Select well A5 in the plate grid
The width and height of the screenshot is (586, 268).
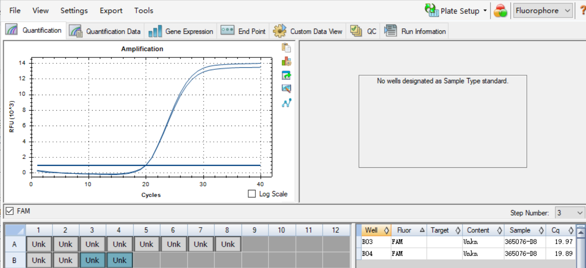tap(146, 244)
